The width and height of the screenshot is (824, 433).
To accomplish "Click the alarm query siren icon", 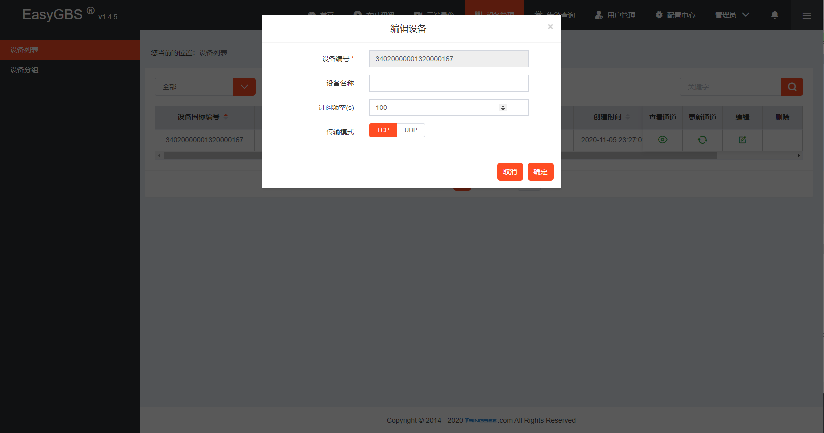I will click(539, 15).
